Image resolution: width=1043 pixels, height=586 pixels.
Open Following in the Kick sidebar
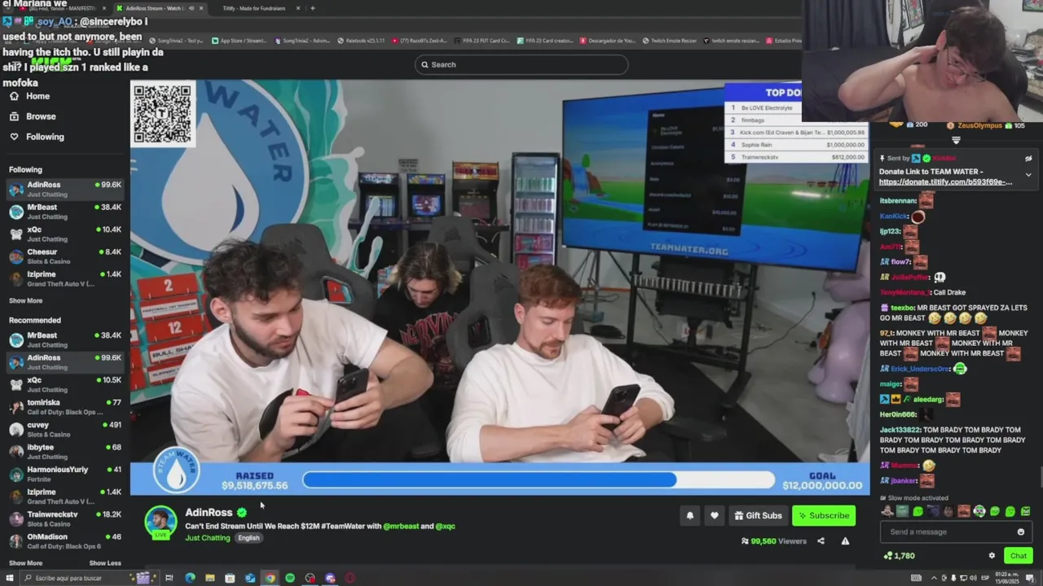[37, 137]
